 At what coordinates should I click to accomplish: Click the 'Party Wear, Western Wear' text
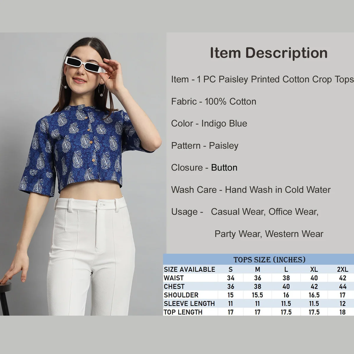point(269,234)
